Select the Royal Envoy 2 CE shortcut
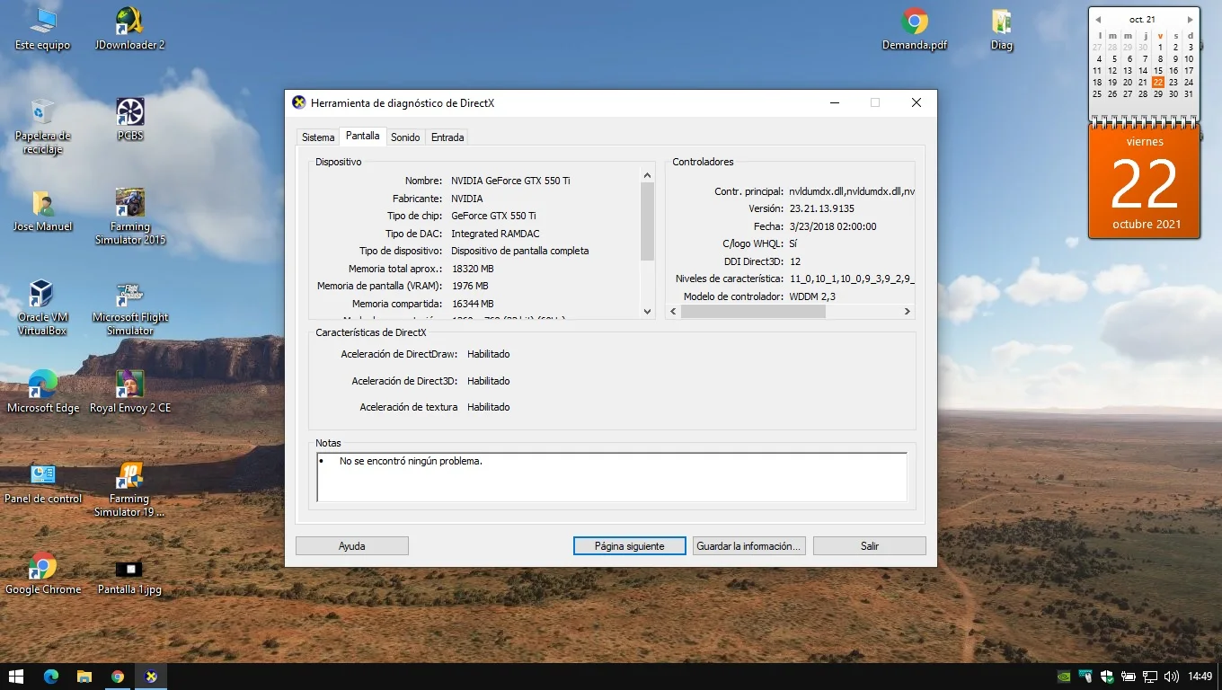The width and height of the screenshot is (1222, 690). click(x=130, y=392)
